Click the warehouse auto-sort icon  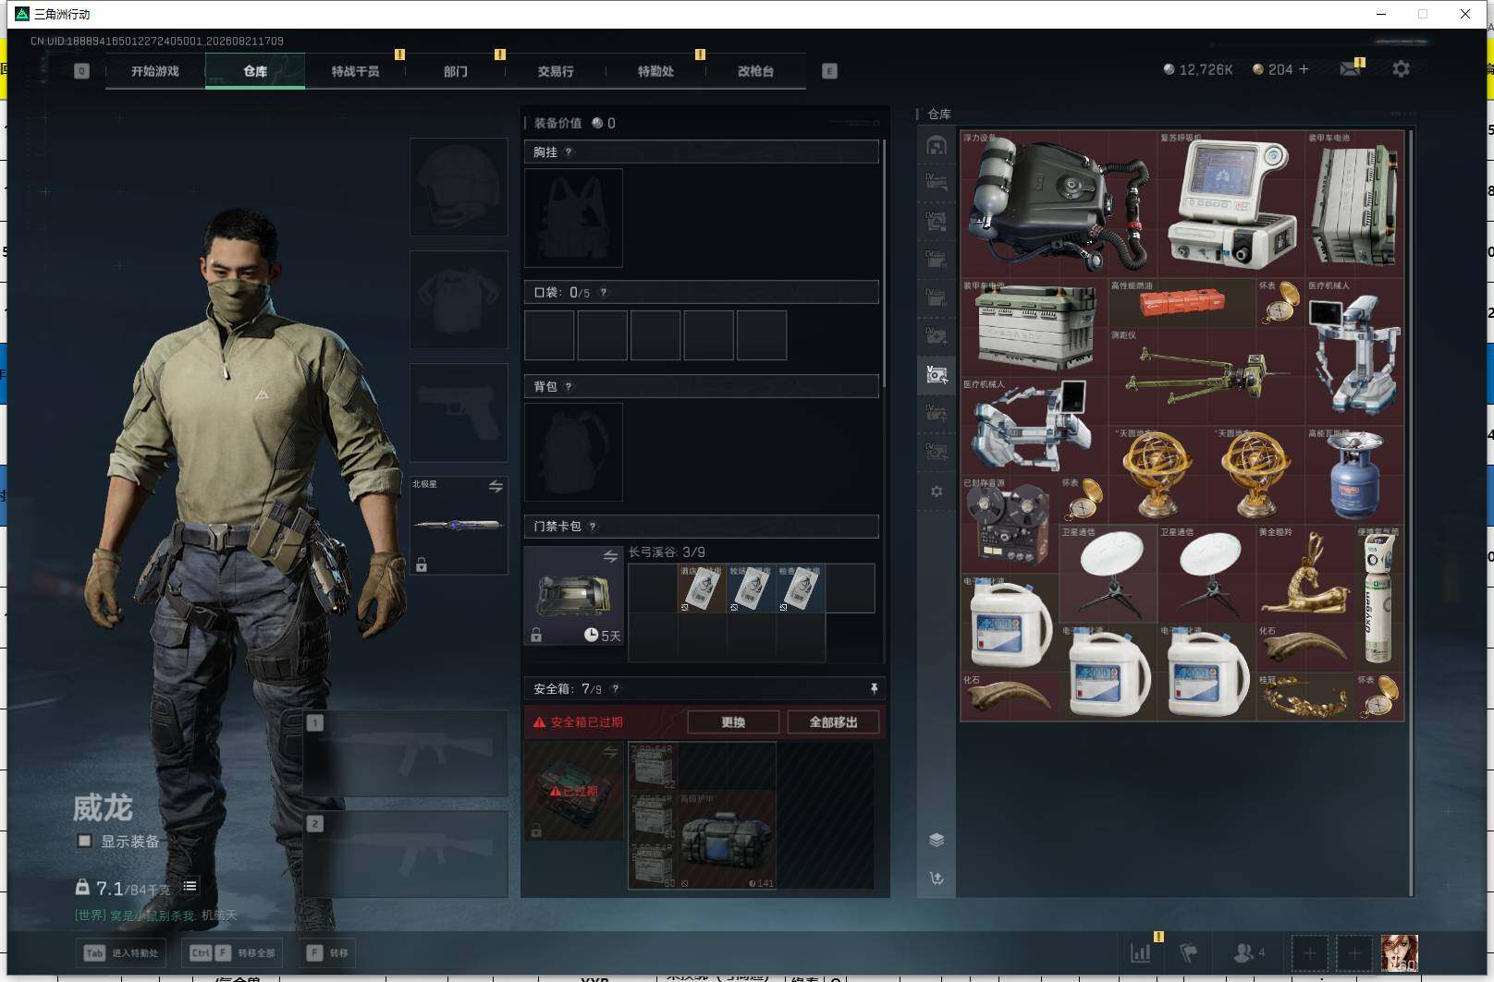(937, 879)
